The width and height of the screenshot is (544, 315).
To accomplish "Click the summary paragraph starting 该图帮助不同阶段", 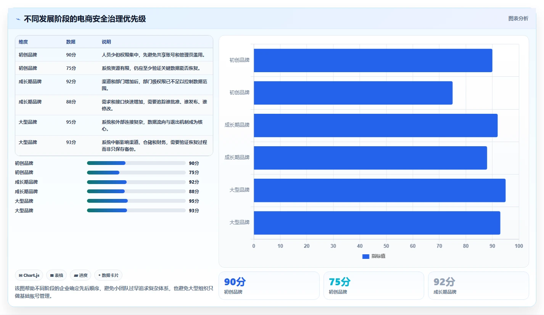I will [x=114, y=292].
